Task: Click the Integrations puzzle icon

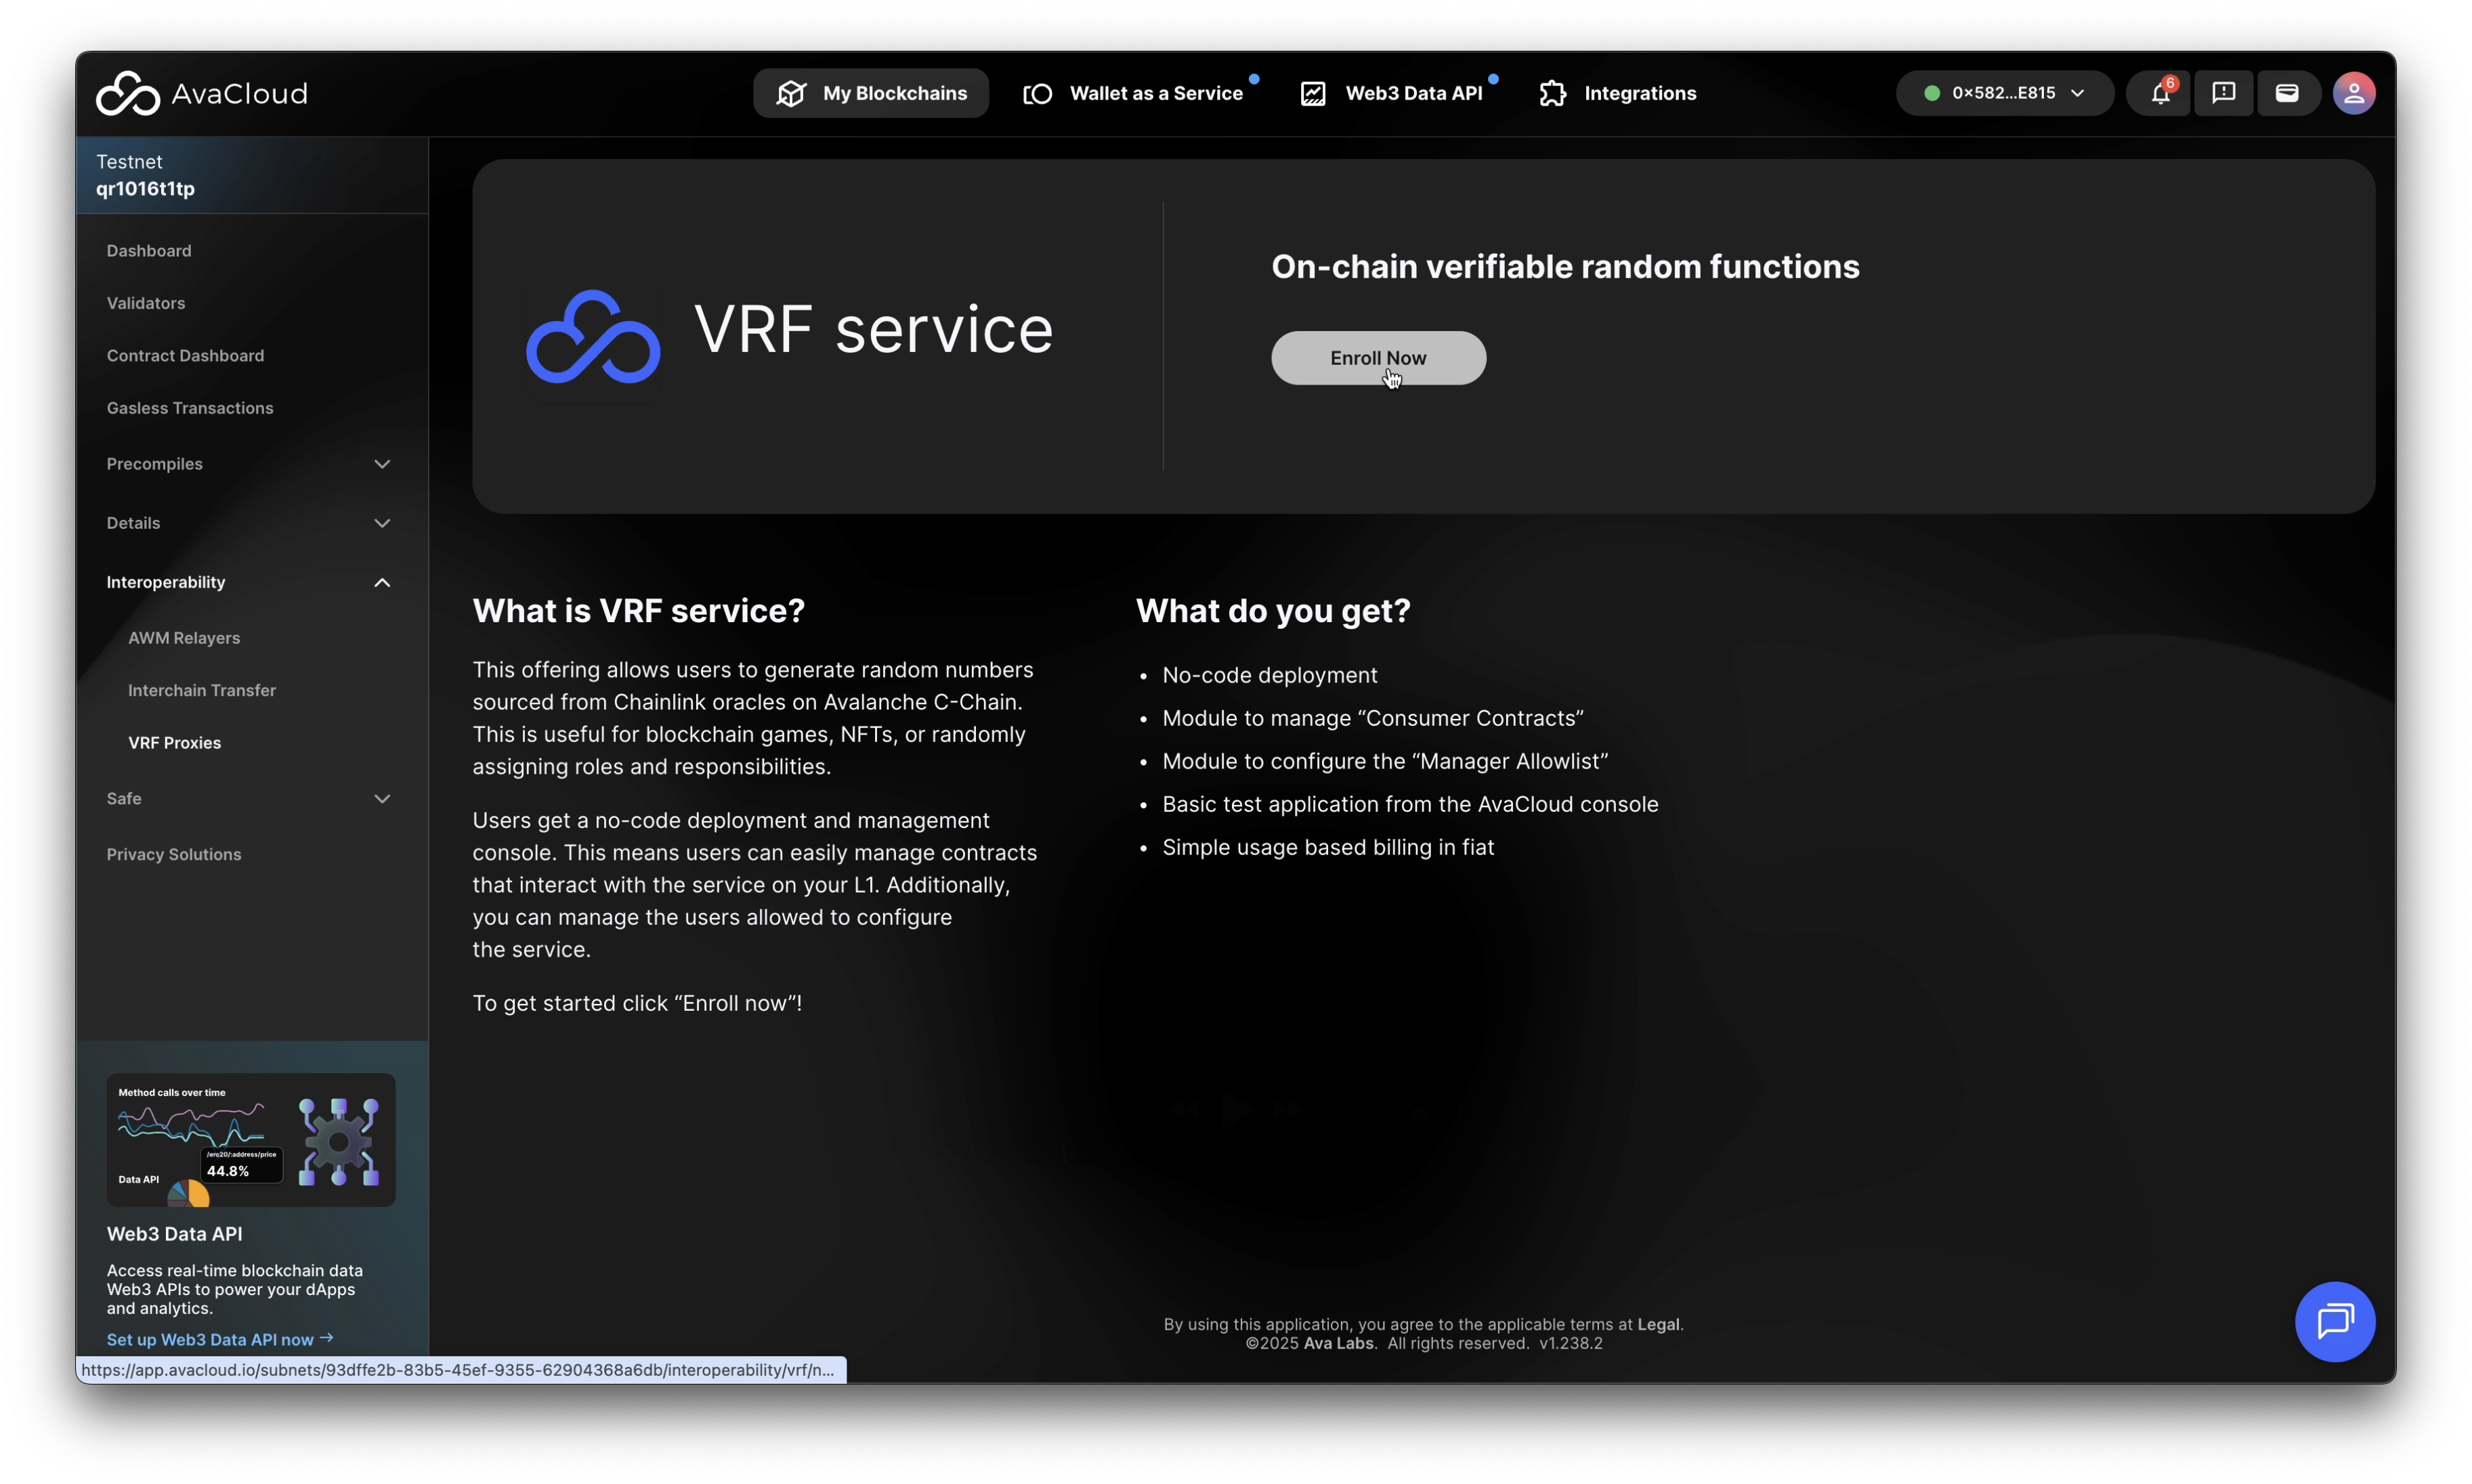Action: (1553, 93)
